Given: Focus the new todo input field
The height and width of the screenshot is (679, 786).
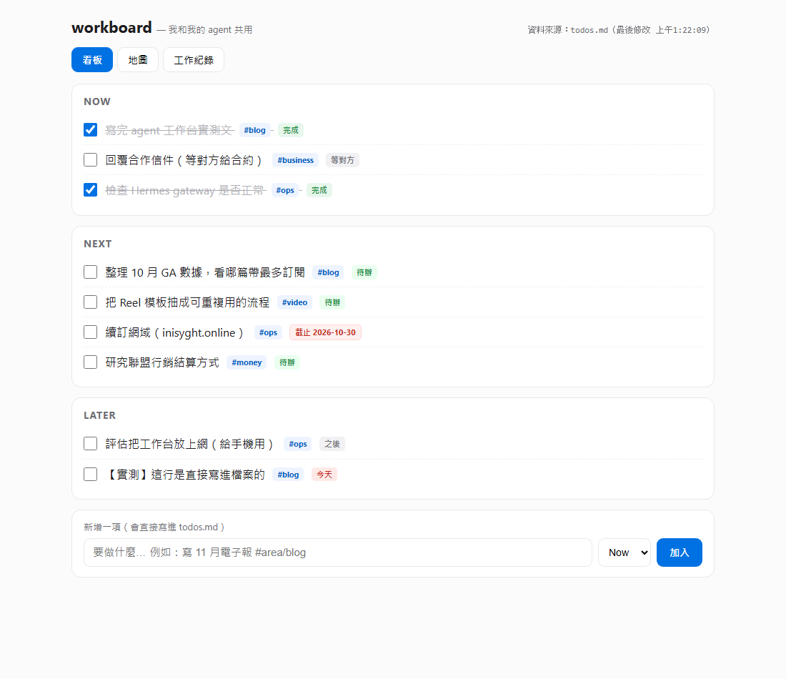Looking at the screenshot, I should (x=338, y=552).
